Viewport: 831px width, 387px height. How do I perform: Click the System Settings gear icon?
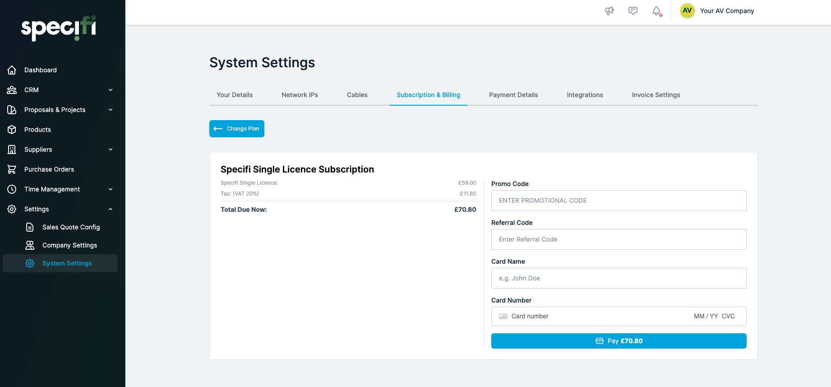point(30,263)
